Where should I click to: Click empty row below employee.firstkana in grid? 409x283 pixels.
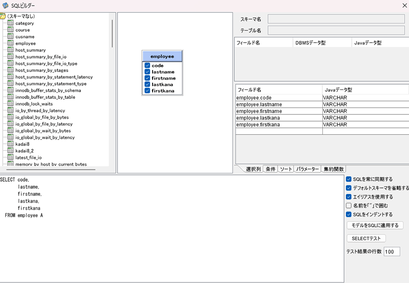click(x=322, y=131)
